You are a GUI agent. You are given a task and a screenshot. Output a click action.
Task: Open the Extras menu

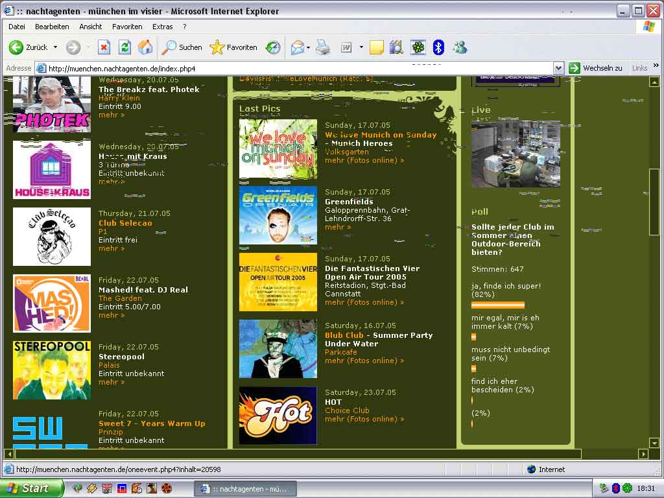[163, 27]
